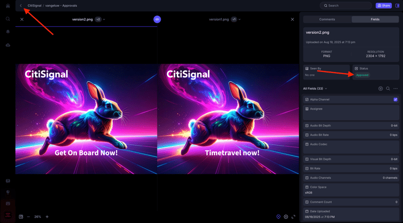Screen dimensions: 403x223
Task: Click the version2.png file name header
Action: tap(83, 19)
